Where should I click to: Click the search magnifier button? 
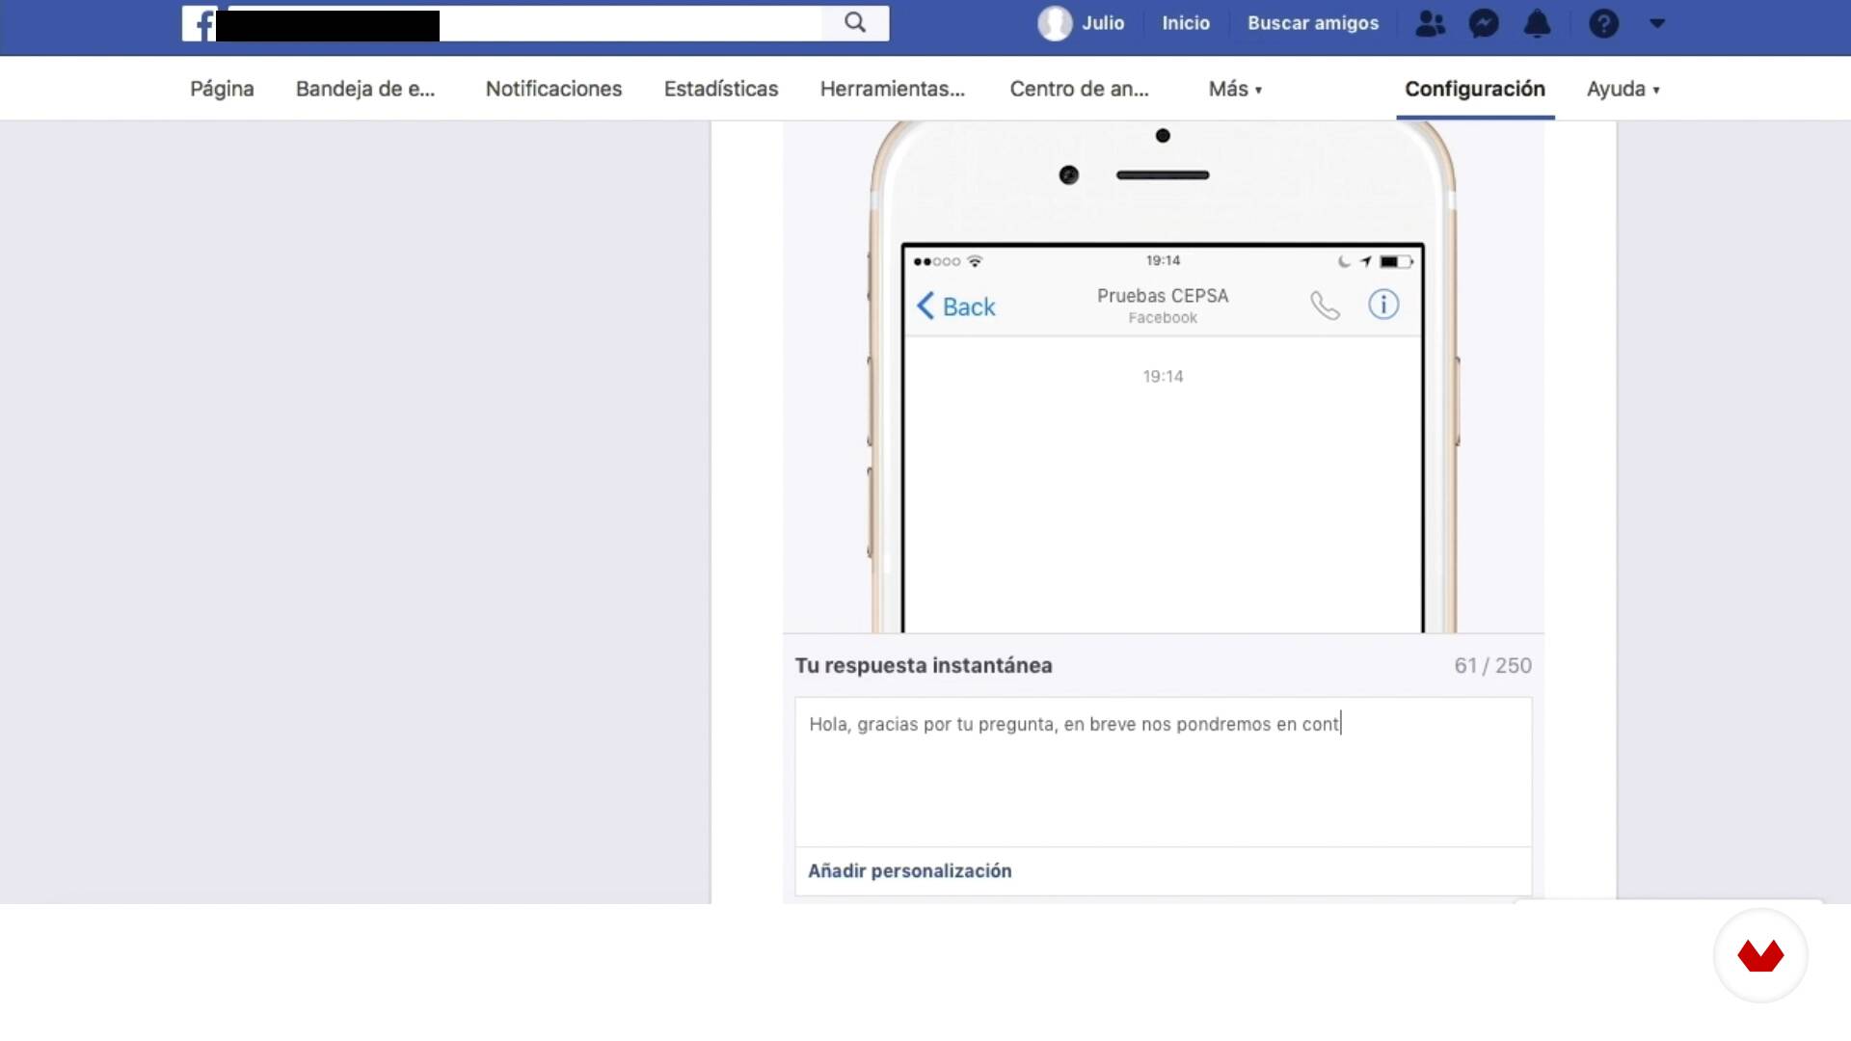[x=855, y=23]
